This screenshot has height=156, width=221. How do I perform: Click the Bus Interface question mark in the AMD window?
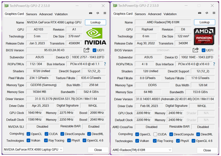[214, 64]
